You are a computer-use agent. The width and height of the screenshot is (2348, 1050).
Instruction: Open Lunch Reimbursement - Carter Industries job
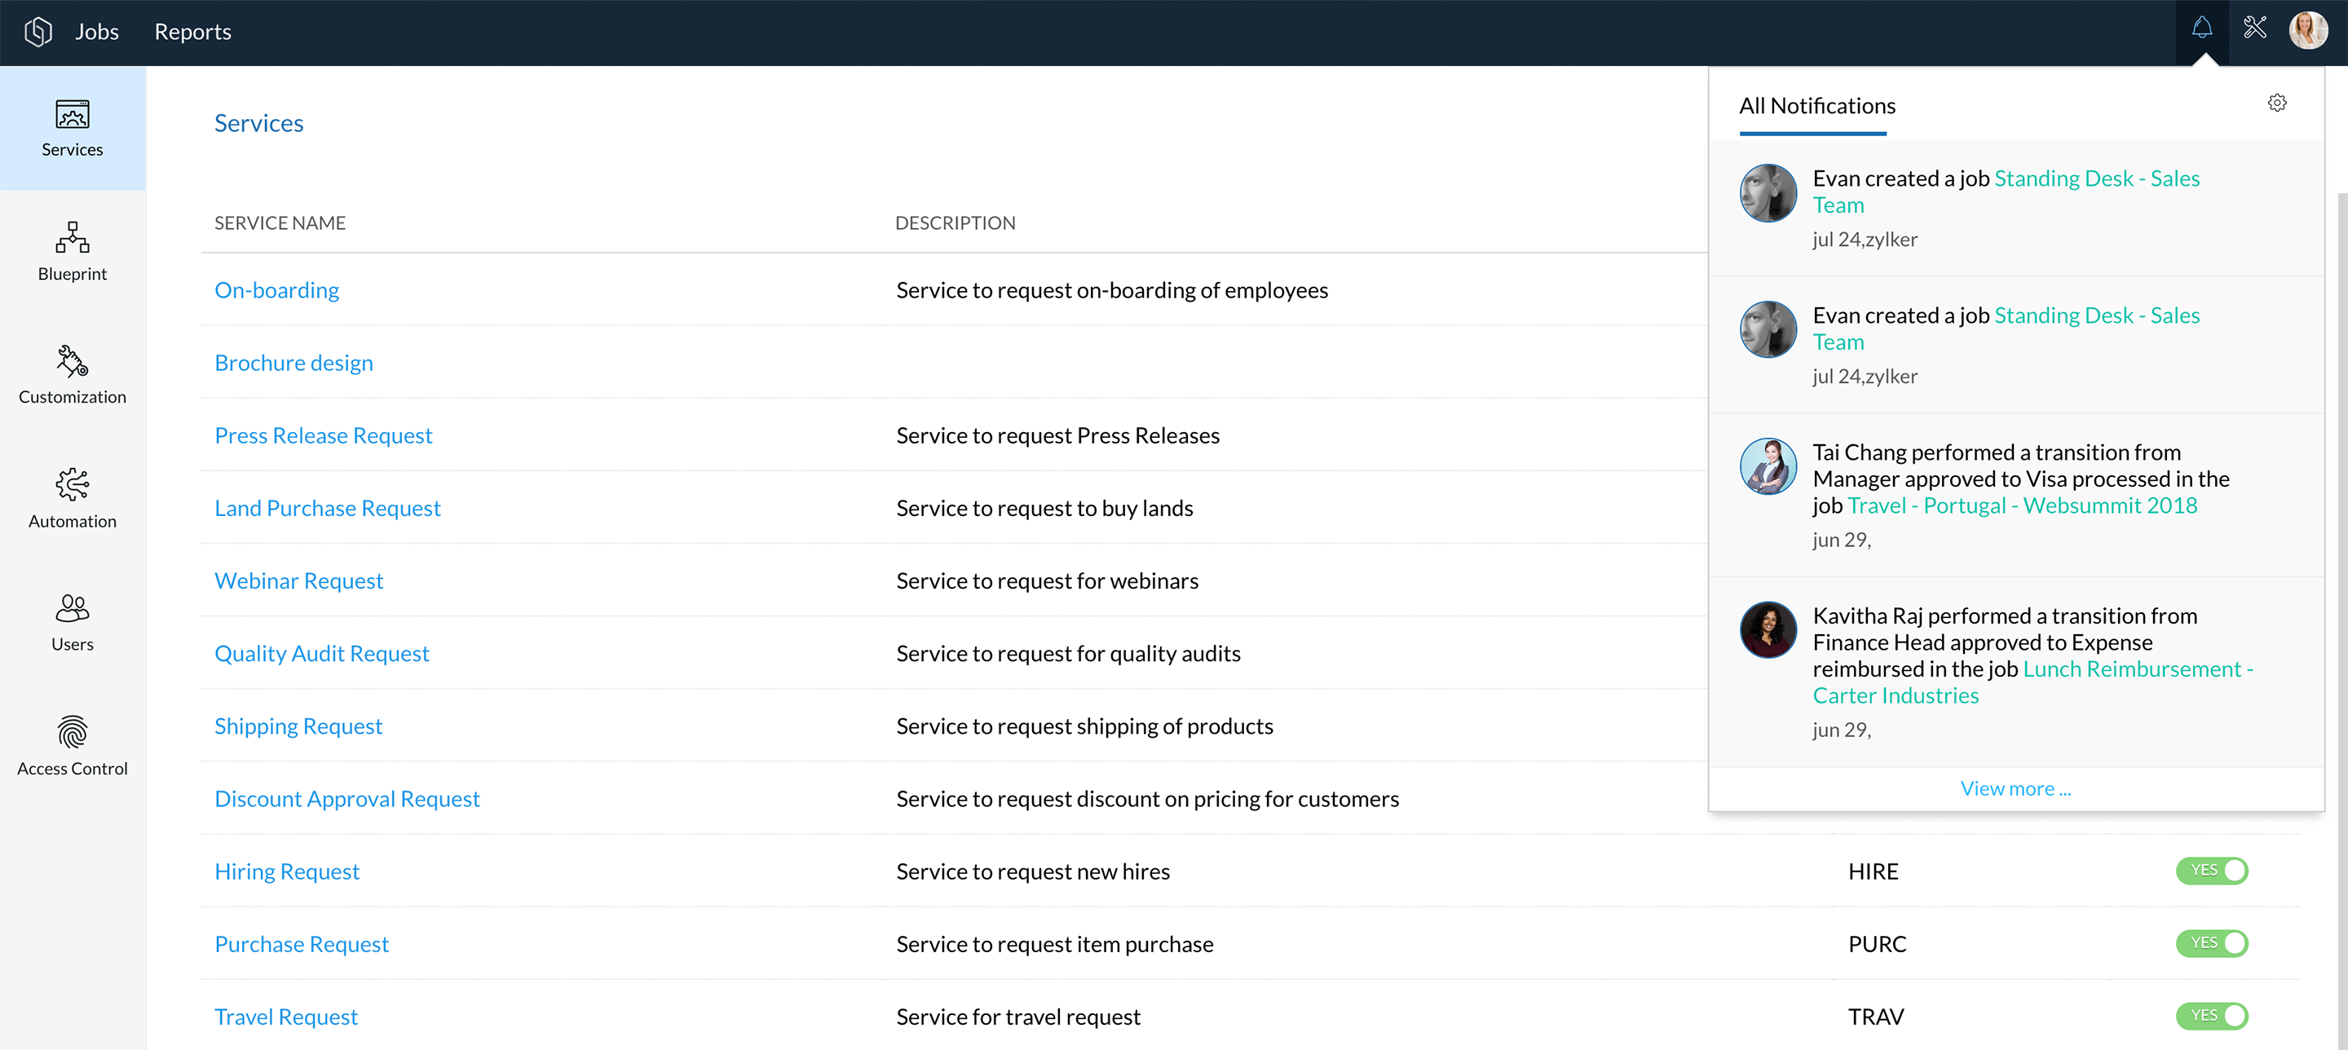(2131, 669)
